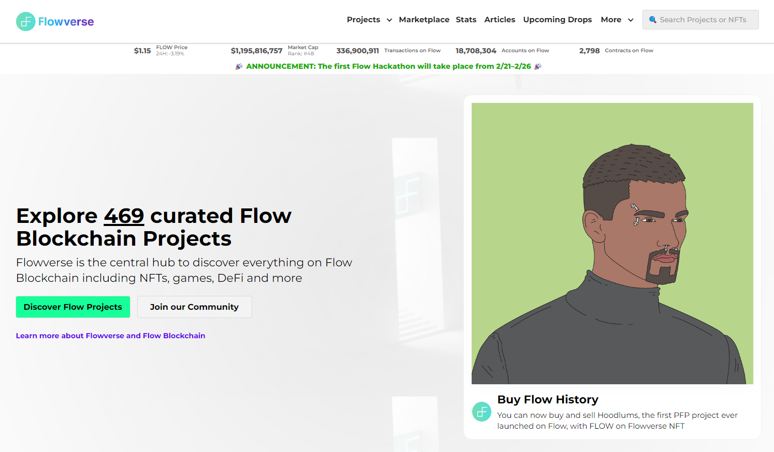Click the FLOW Price label
The height and width of the screenshot is (452, 774).
pyautogui.click(x=172, y=48)
